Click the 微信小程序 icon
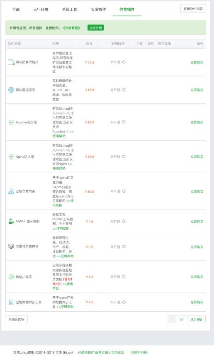 coord(11,277)
